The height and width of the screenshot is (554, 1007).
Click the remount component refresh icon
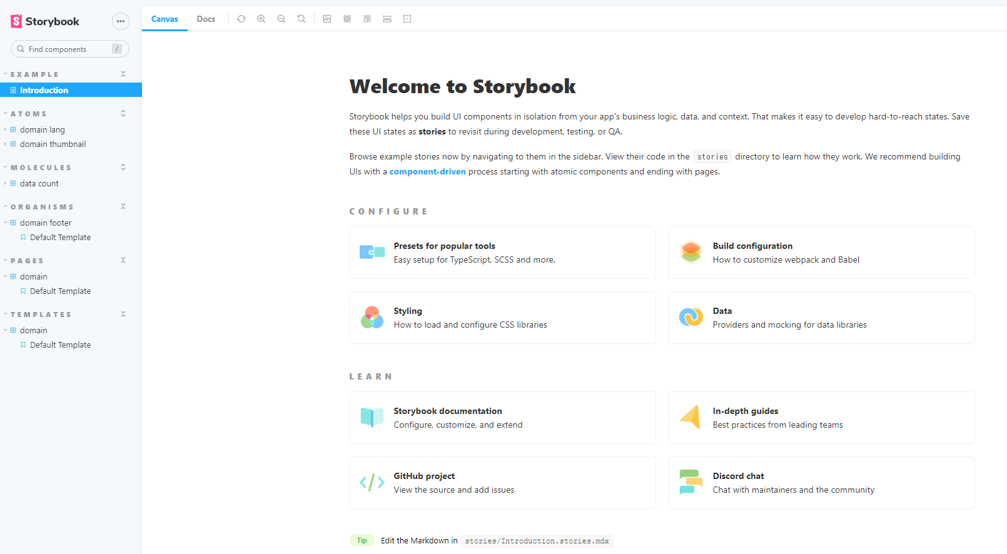(x=241, y=19)
